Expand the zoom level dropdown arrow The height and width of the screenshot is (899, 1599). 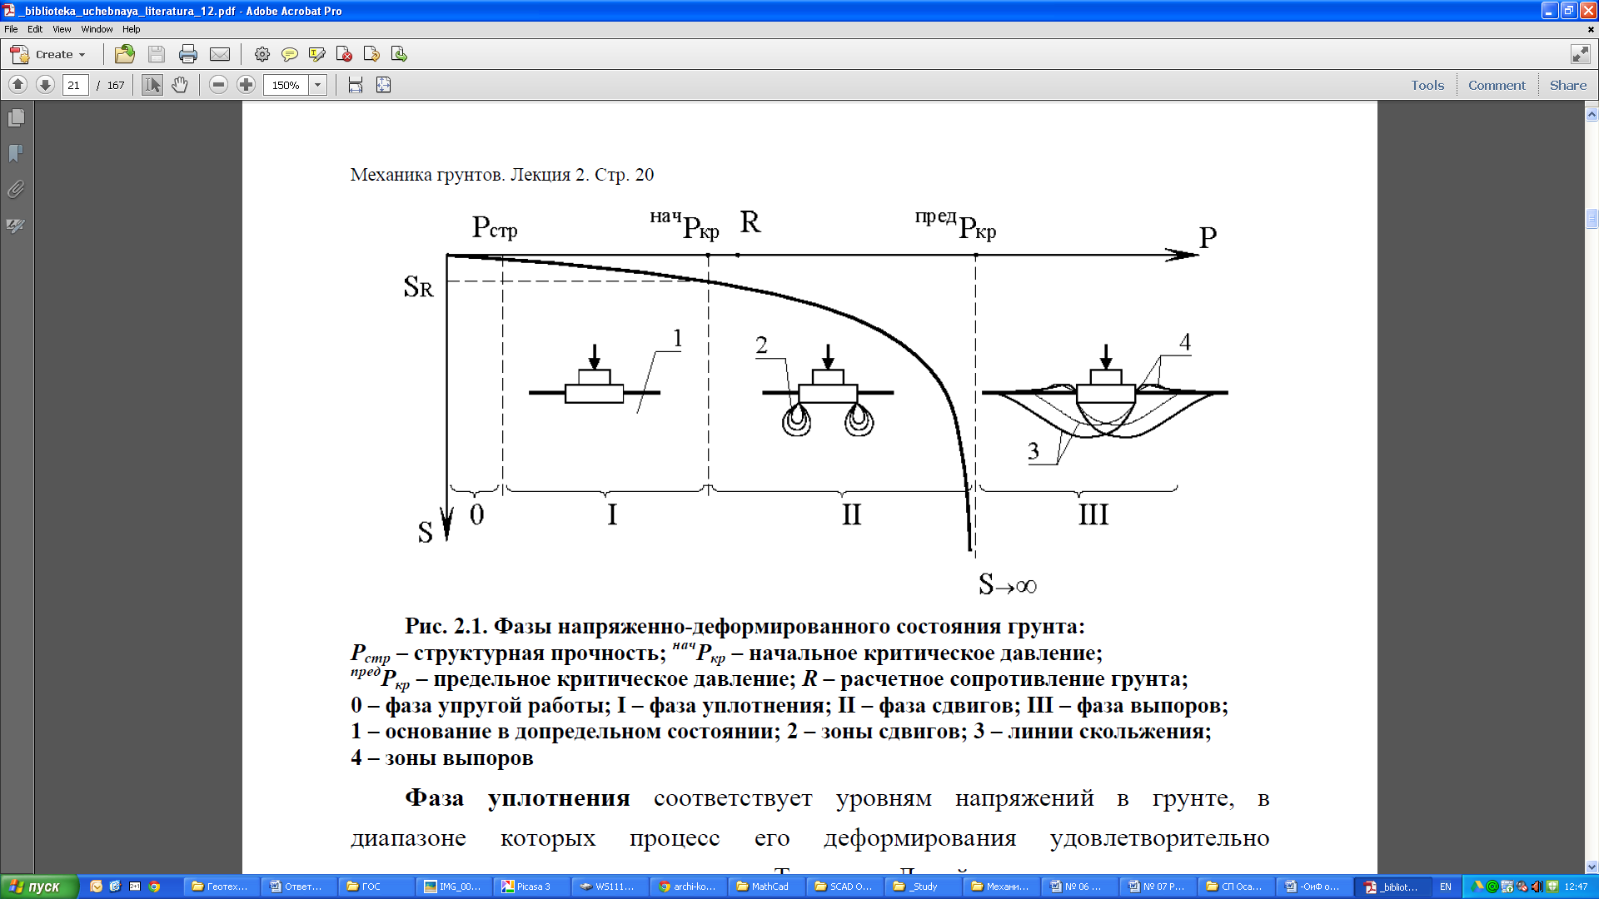pos(317,85)
